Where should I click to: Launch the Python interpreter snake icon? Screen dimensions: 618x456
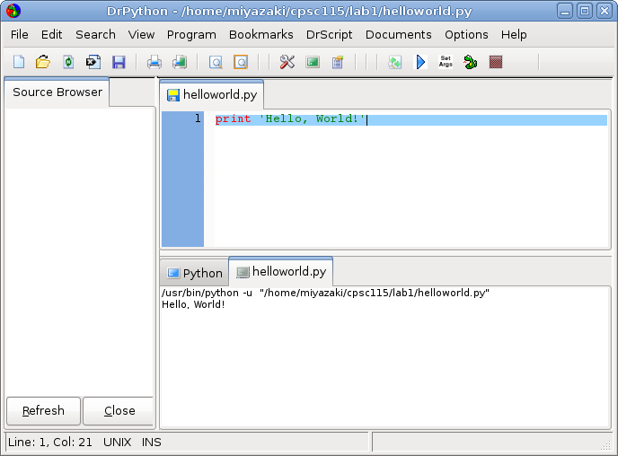coord(471,62)
